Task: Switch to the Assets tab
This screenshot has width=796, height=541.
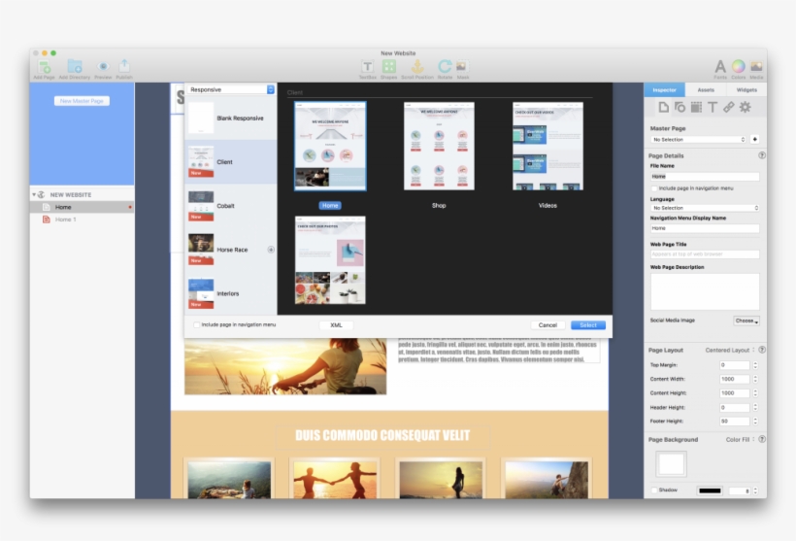Action: (706, 90)
